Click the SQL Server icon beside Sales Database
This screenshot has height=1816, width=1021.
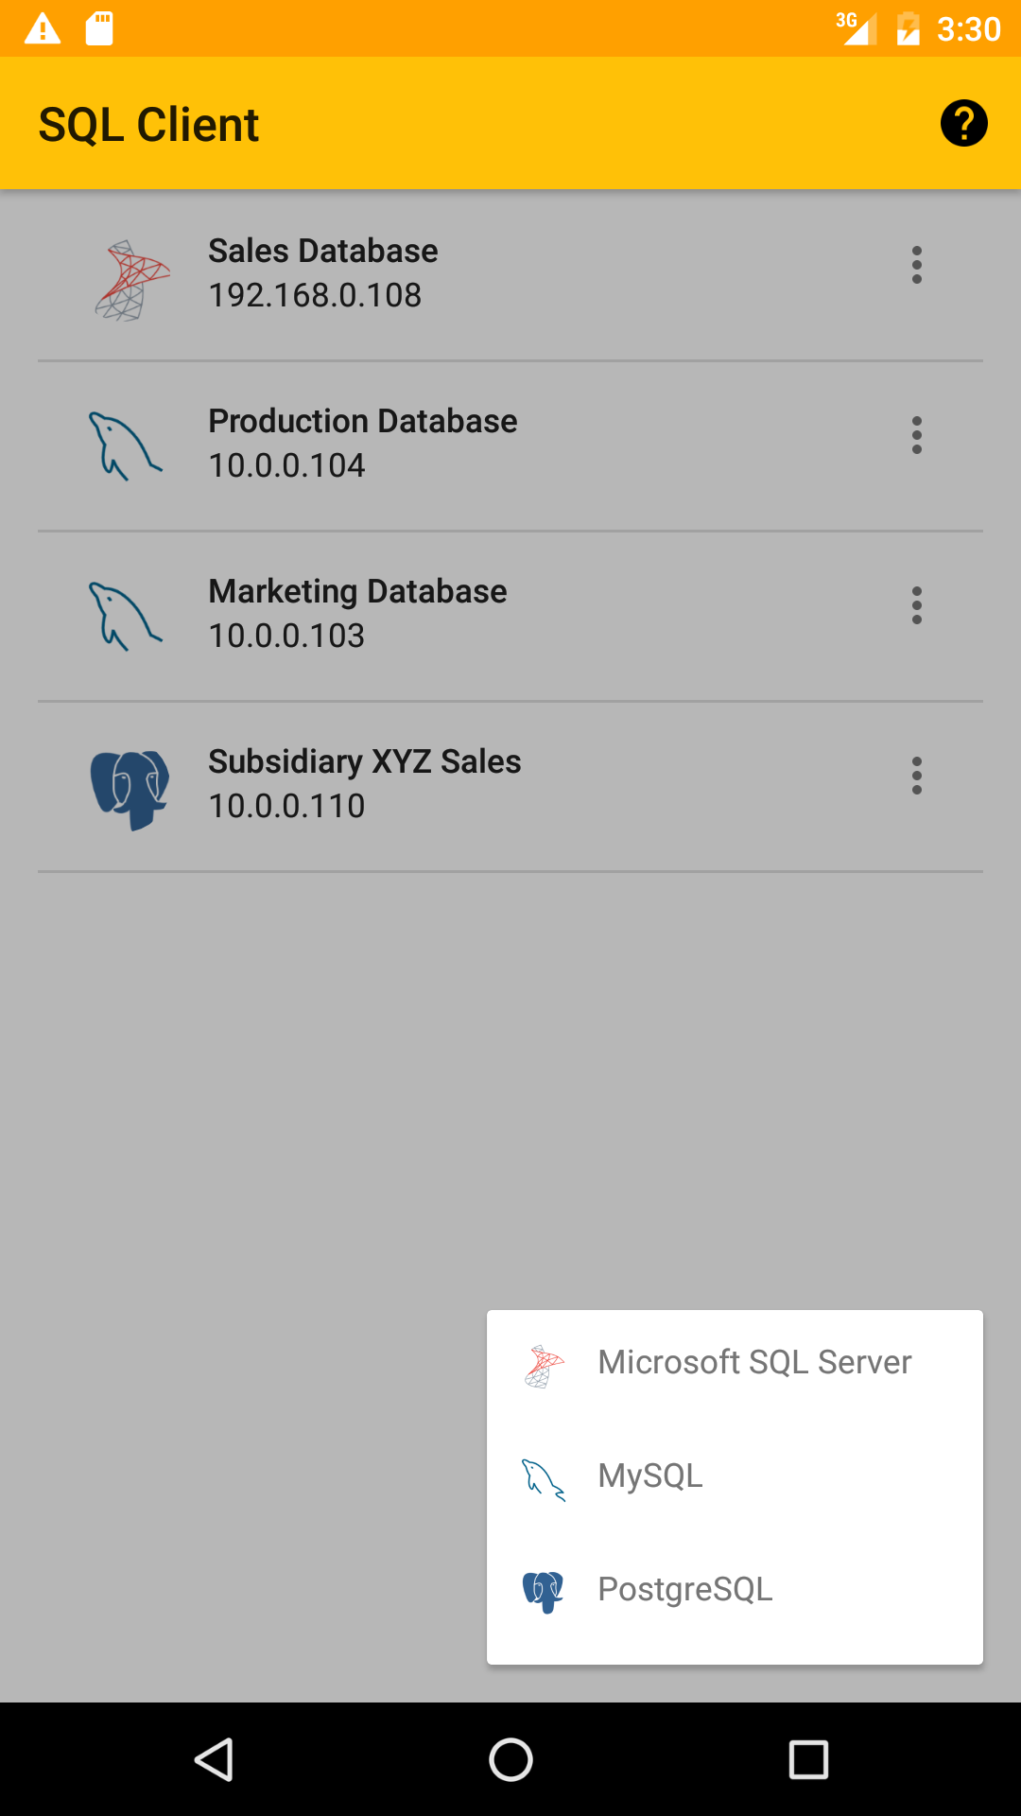click(131, 281)
